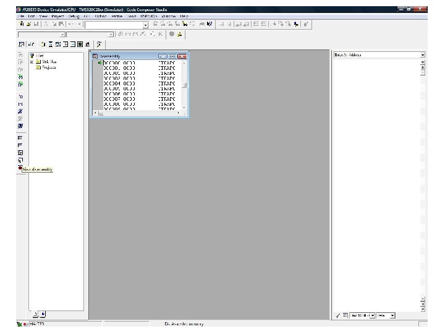Open the Tools menu

pyautogui.click(x=132, y=16)
